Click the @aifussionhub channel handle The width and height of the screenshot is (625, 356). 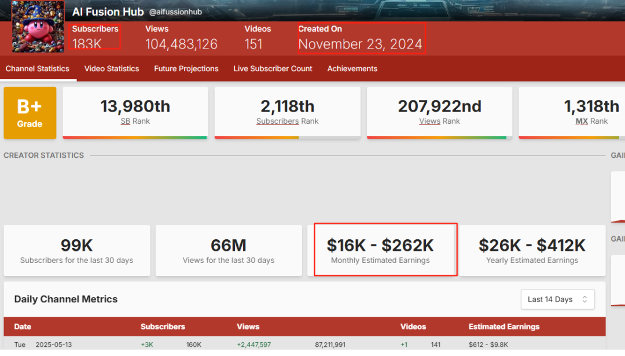tap(175, 12)
